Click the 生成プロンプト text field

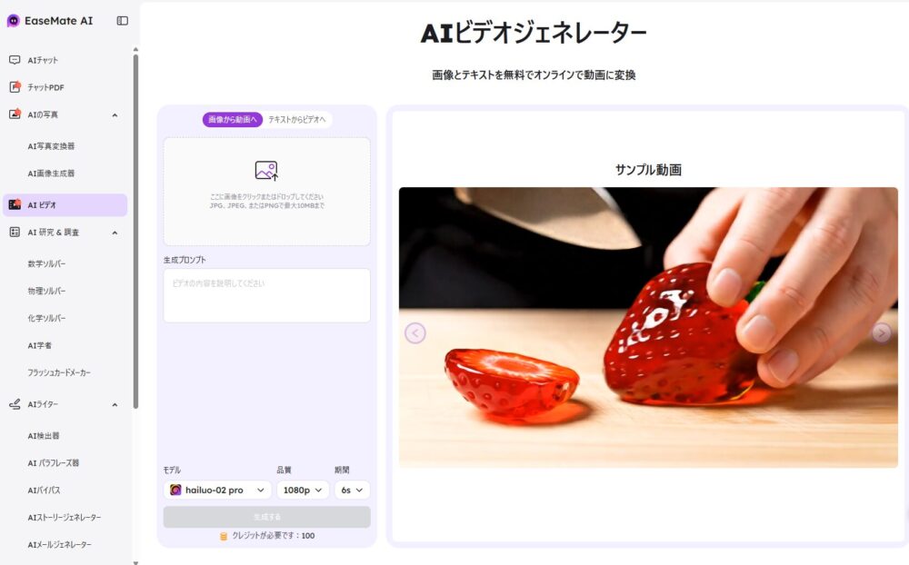pos(266,295)
